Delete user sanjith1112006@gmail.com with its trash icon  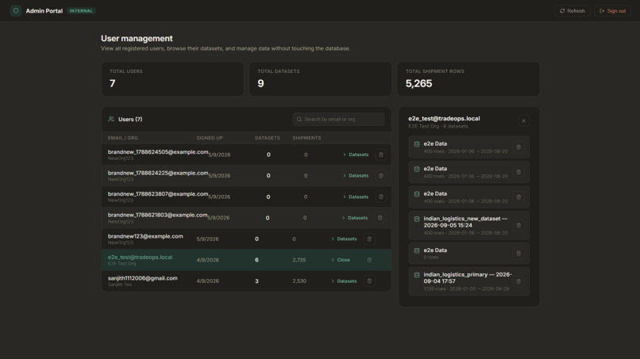(x=369, y=281)
